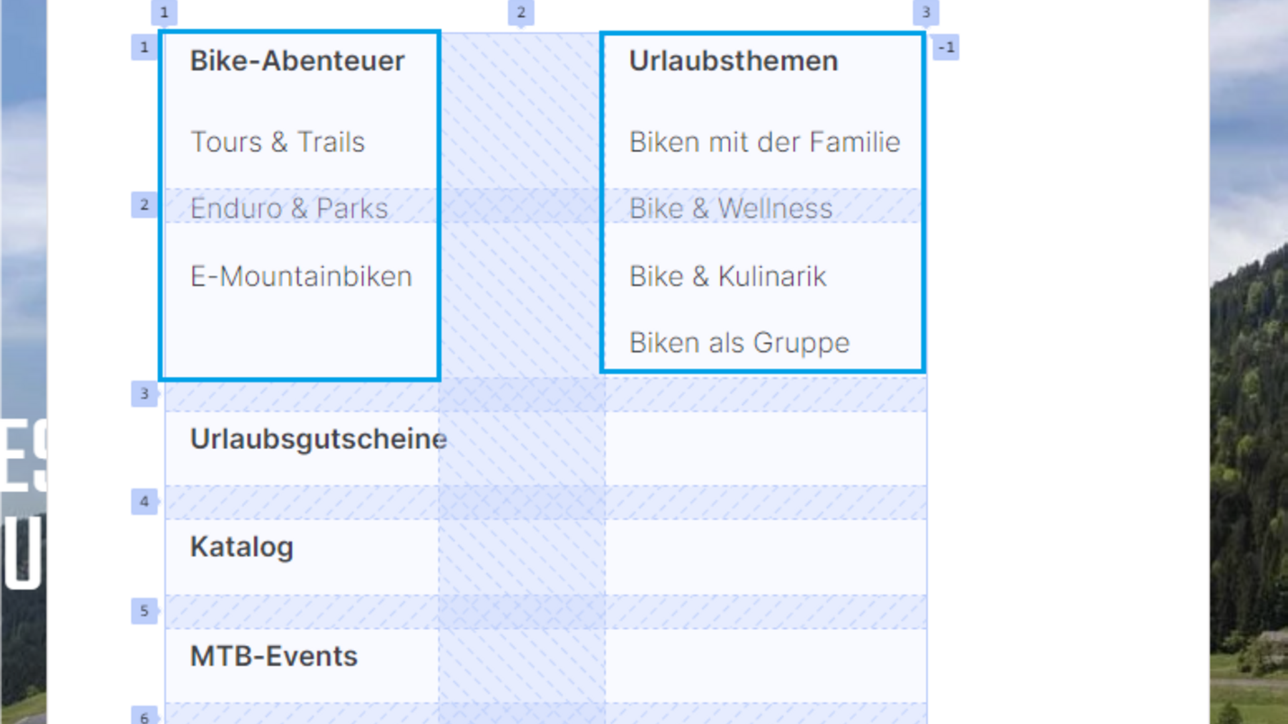Open the Bike & Wellness link
1288x724 pixels.
[x=731, y=208]
